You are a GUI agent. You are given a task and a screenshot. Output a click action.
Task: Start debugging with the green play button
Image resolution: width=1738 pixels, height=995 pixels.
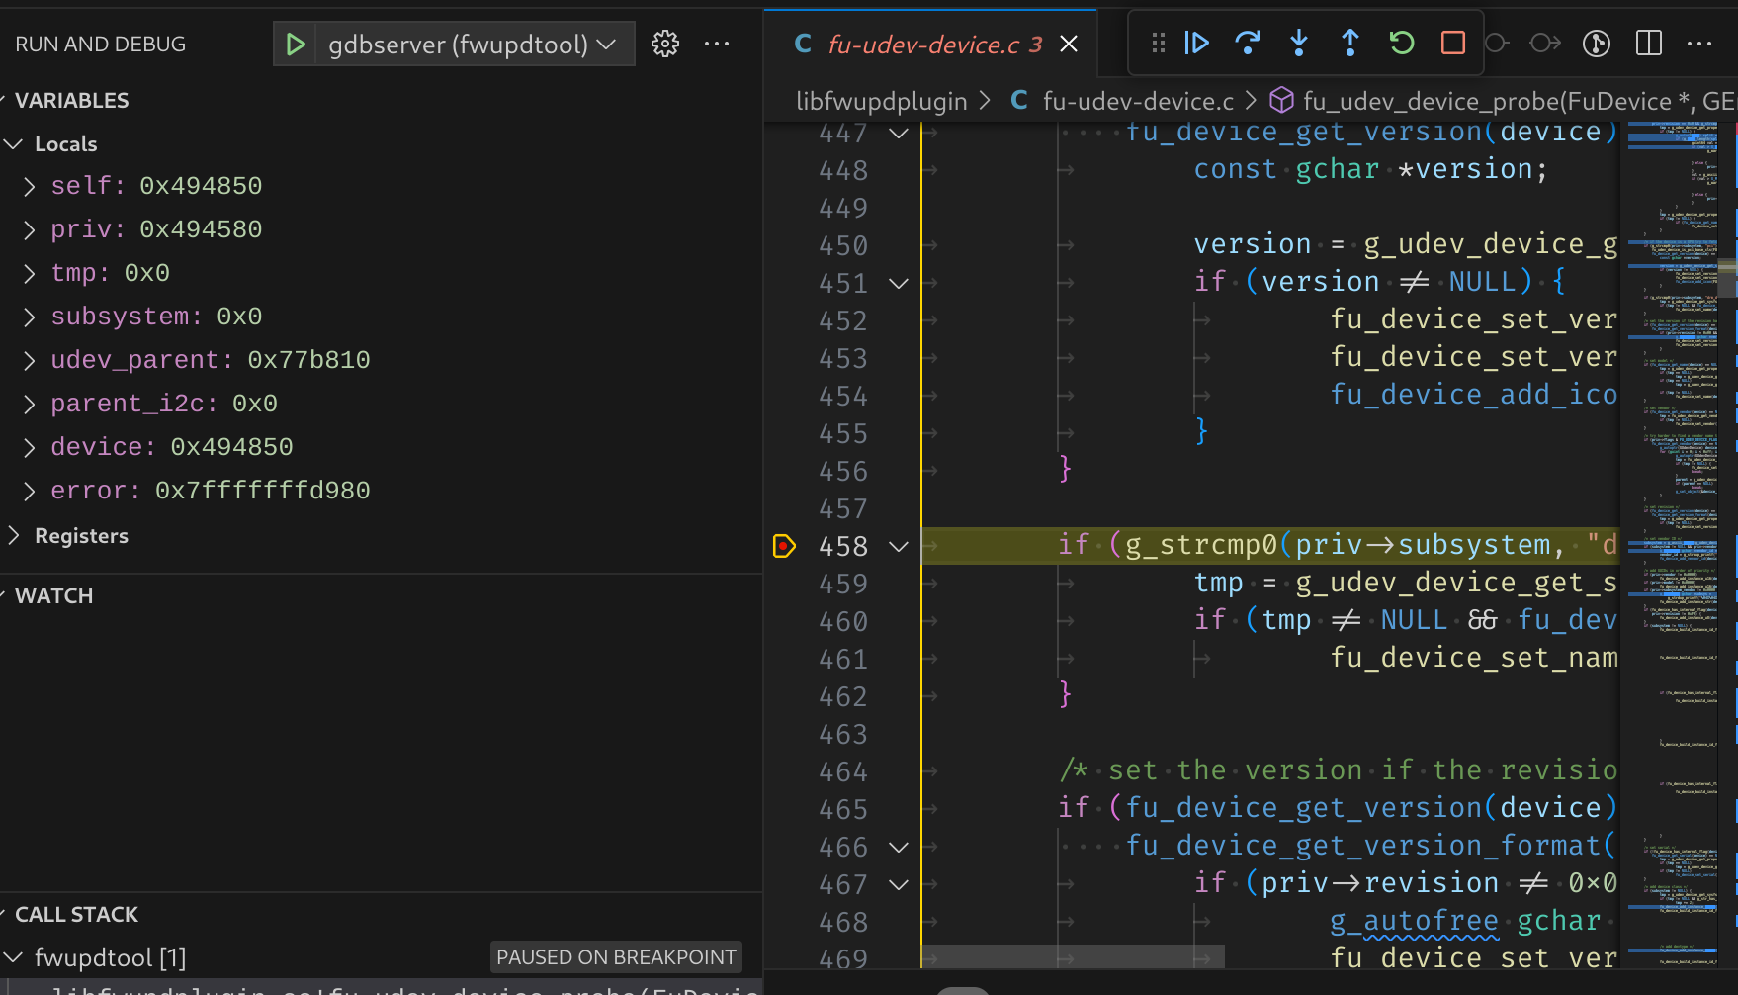(x=295, y=45)
